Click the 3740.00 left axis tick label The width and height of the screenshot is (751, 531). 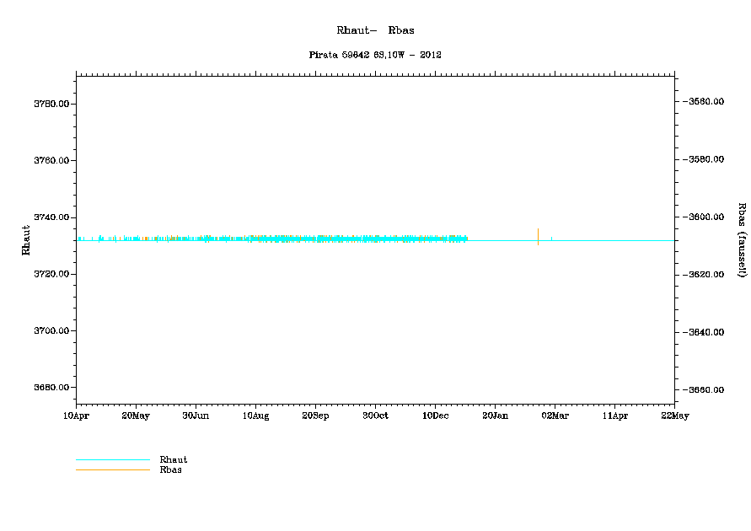pos(51,217)
